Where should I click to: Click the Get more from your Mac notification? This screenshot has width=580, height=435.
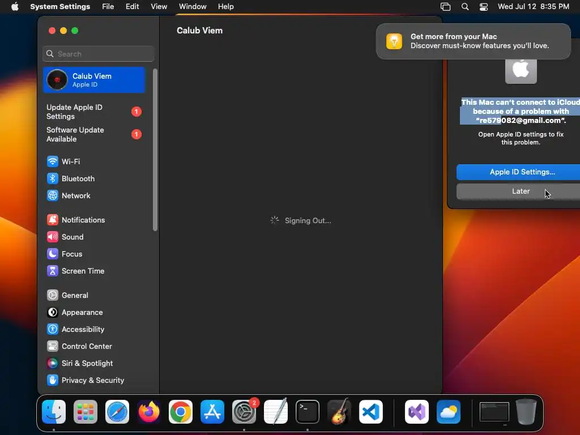[474, 41]
